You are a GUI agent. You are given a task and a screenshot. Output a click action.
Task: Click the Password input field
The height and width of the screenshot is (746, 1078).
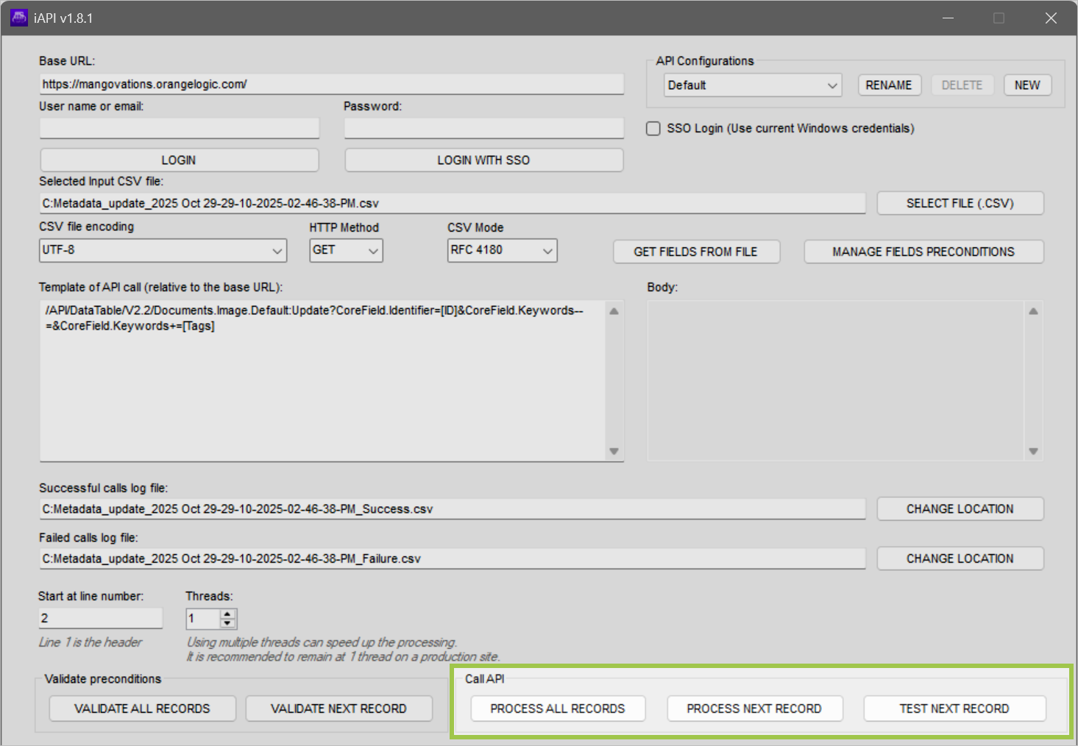click(x=483, y=127)
